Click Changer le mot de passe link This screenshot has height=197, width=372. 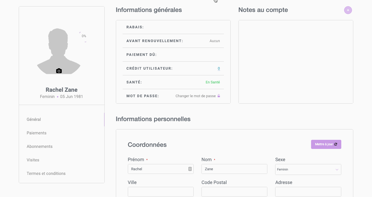(x=196, y=96)
